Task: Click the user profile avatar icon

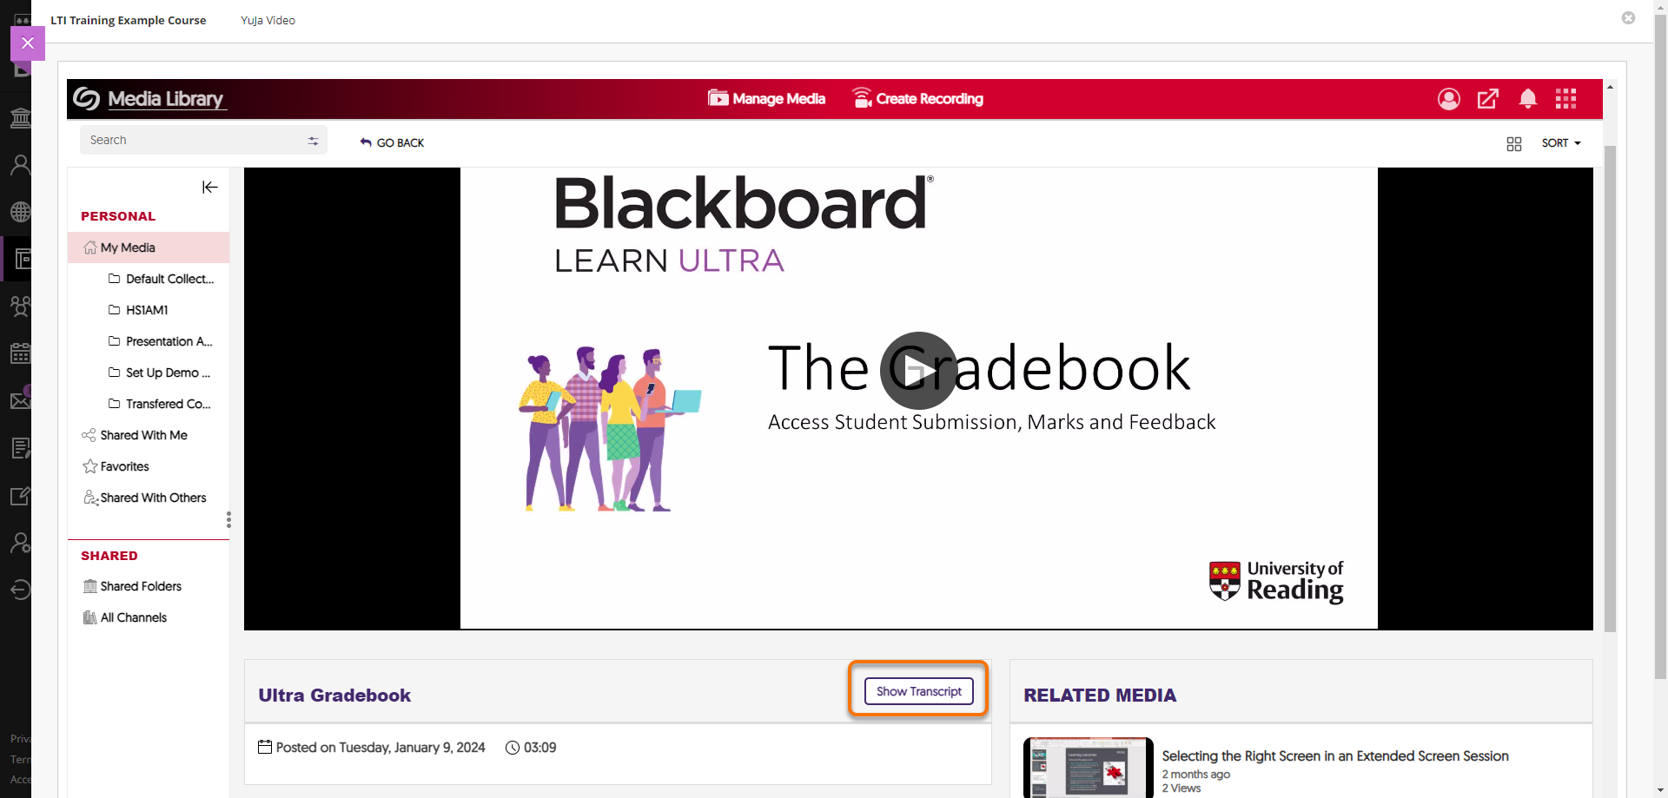Action: click(1448, 99)
